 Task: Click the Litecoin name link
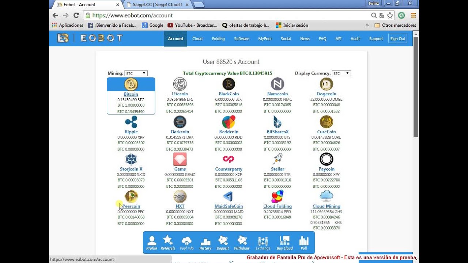[180, 94]
